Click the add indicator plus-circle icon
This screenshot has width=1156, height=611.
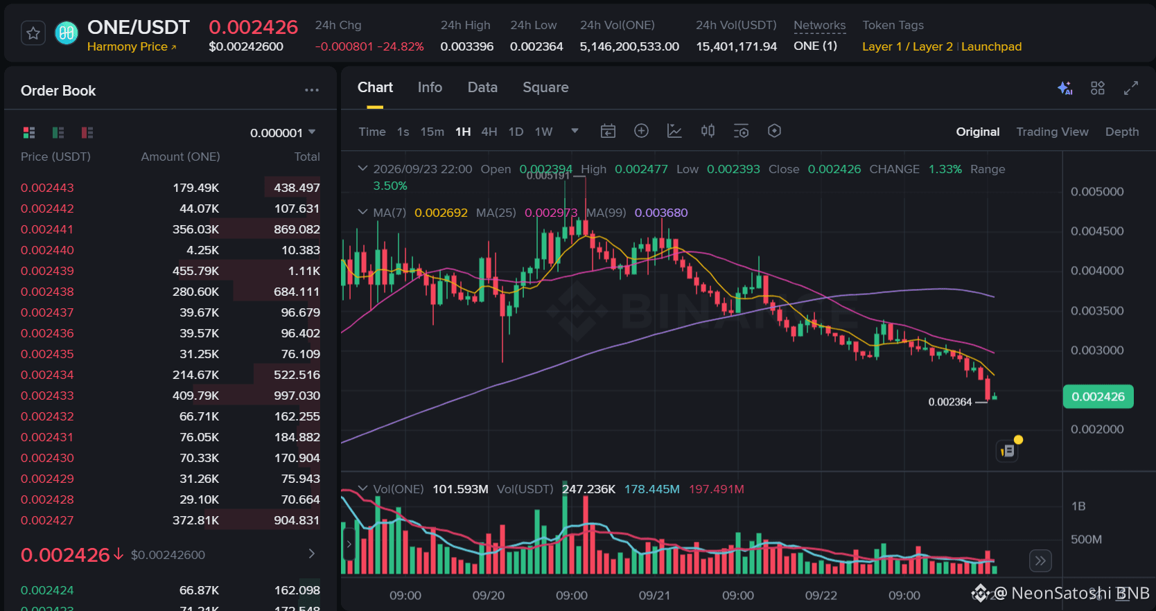(641, 131)
